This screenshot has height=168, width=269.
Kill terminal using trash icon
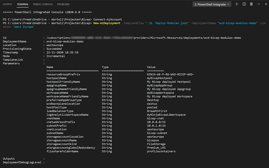[251, 4]
